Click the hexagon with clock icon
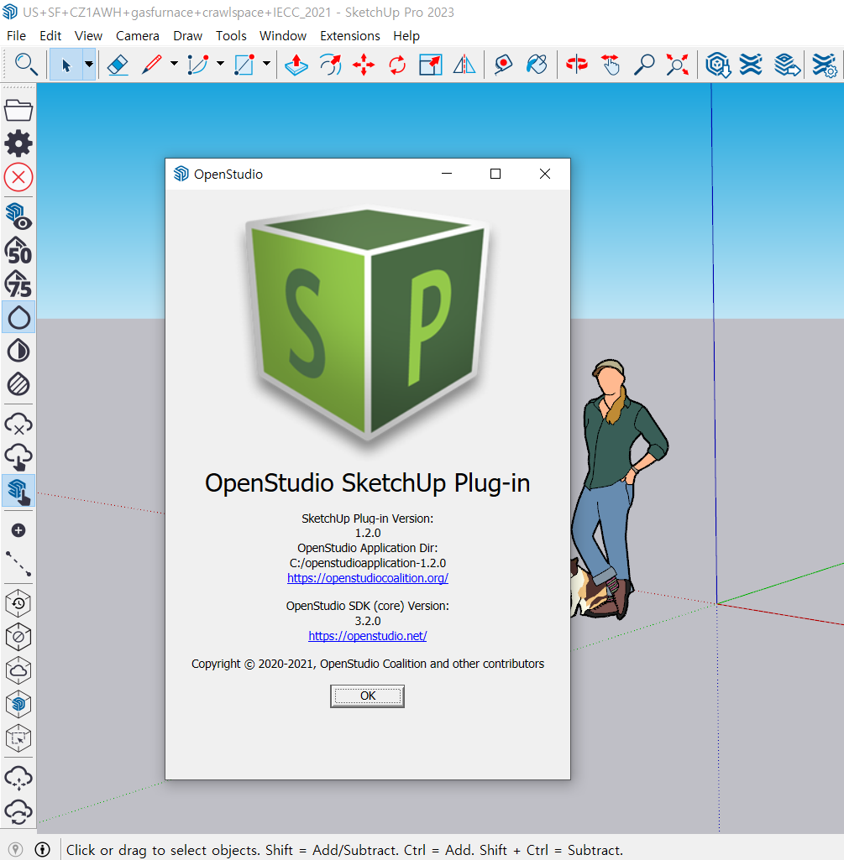The image size is (844, 860). click(x=18, y=603)
